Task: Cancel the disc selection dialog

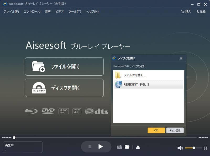Action: pyautogui.click(x=175, y=130)
